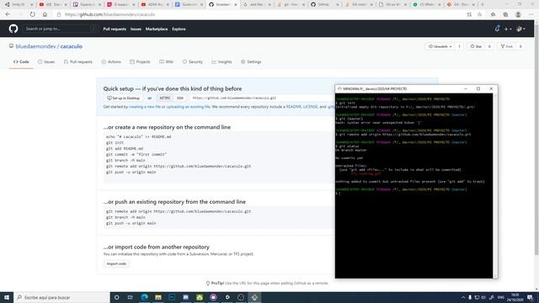539x303 pixels.
Task: Click the MINGW64 terminal title bar icon
Action: (339, 88)
